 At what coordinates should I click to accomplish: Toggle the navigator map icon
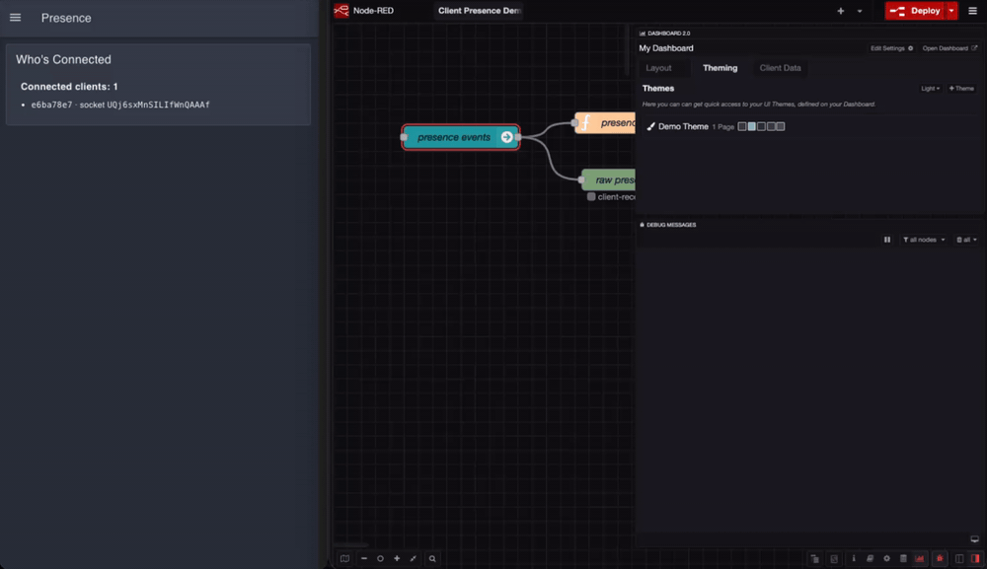[344, 558]
